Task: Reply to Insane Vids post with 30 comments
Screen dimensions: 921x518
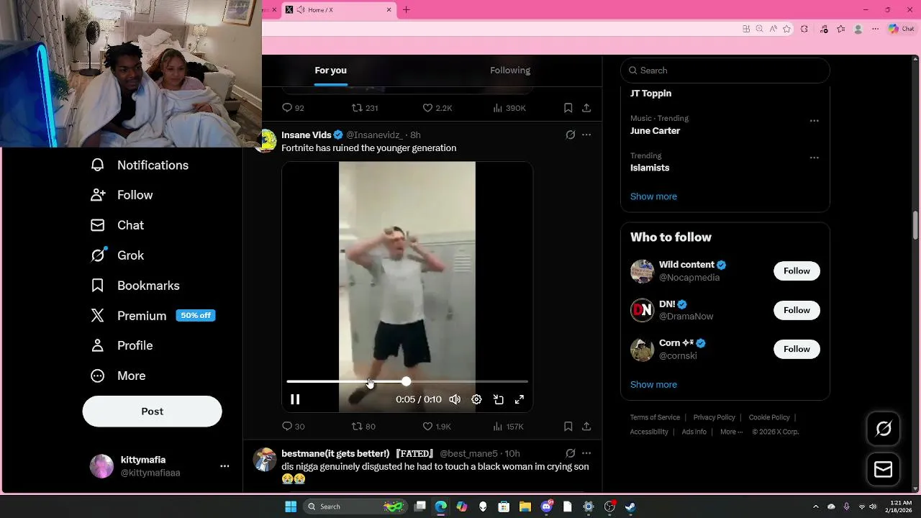Action: pyautogui.click(x=293, y=427)
